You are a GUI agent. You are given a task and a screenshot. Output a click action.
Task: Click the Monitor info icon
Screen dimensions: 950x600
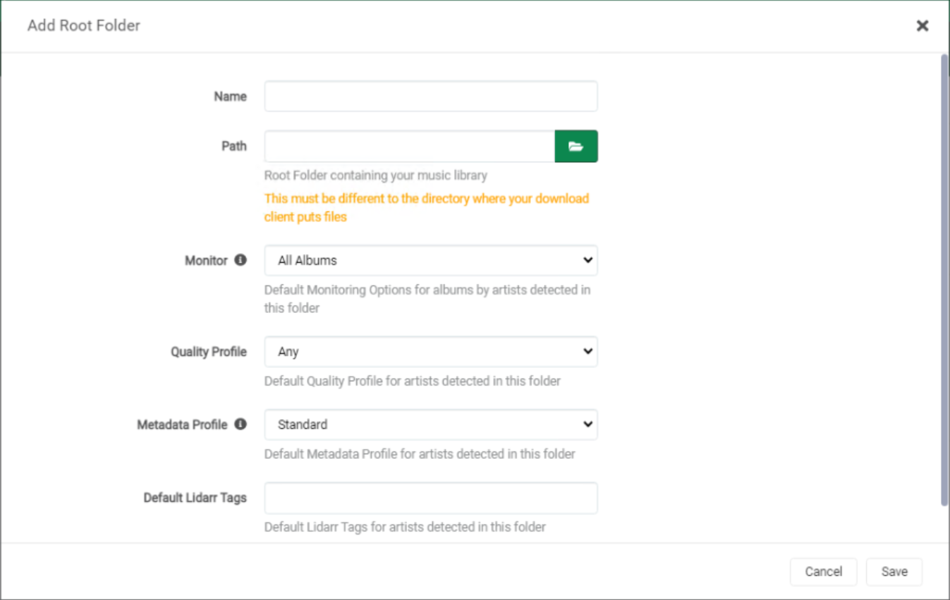pos(240,260)
